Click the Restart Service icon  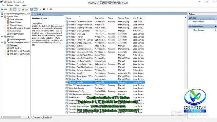51,9
